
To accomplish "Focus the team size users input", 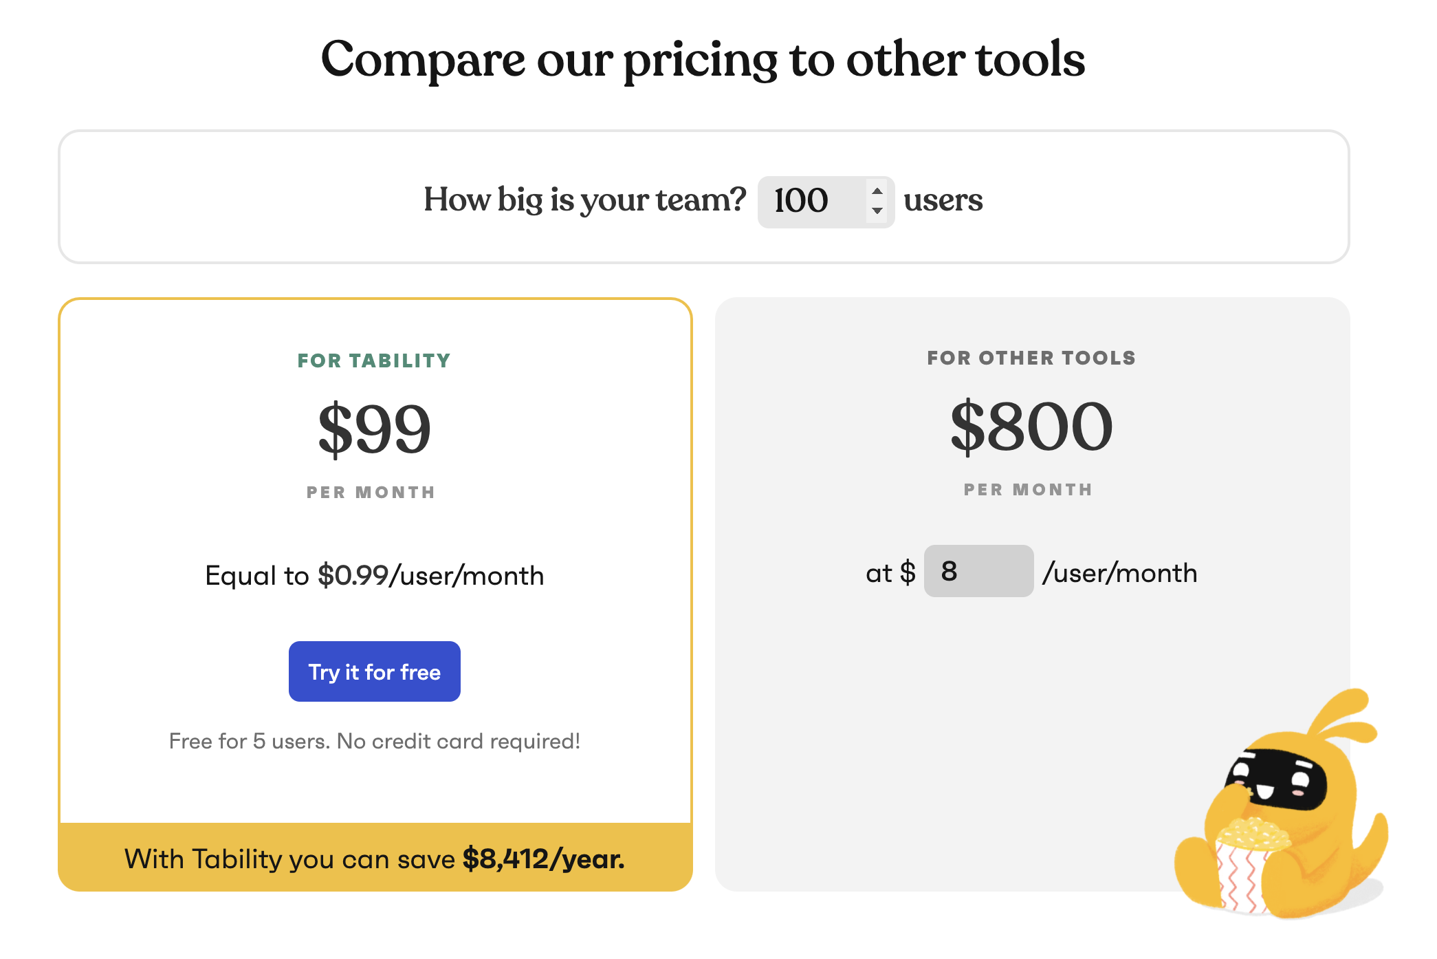I will coord(826,202).
